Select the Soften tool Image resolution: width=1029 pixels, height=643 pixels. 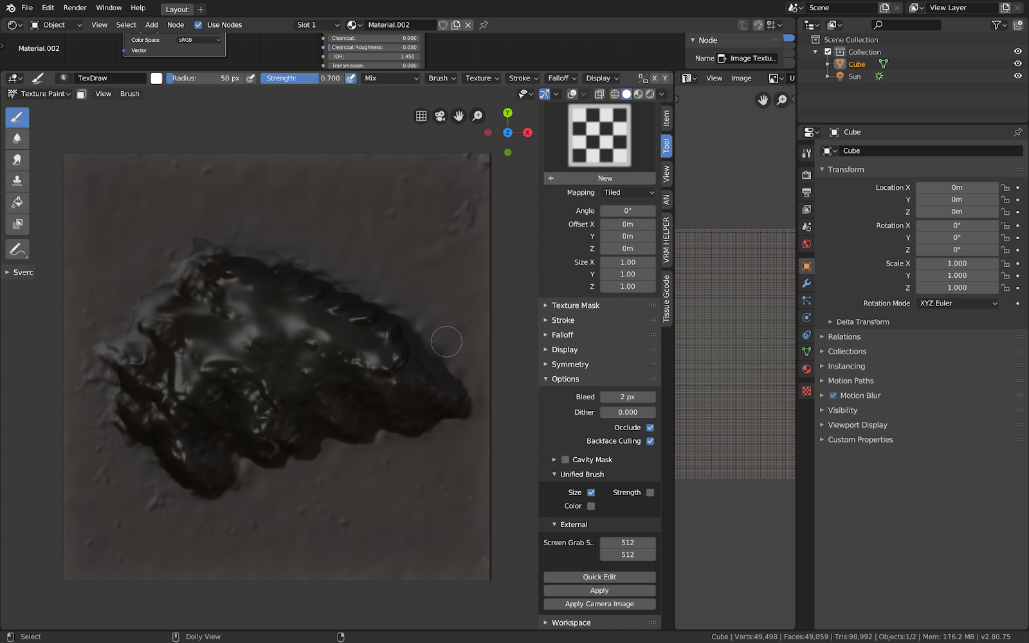(x=17, y=138)
